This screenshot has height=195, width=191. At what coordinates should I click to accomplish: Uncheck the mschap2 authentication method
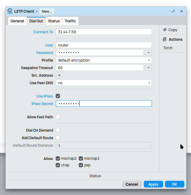pyautogui.click(x=58, y=158)
